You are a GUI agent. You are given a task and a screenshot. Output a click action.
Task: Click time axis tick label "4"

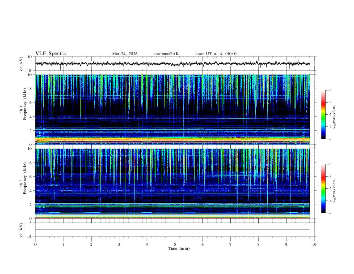(147, 244)
